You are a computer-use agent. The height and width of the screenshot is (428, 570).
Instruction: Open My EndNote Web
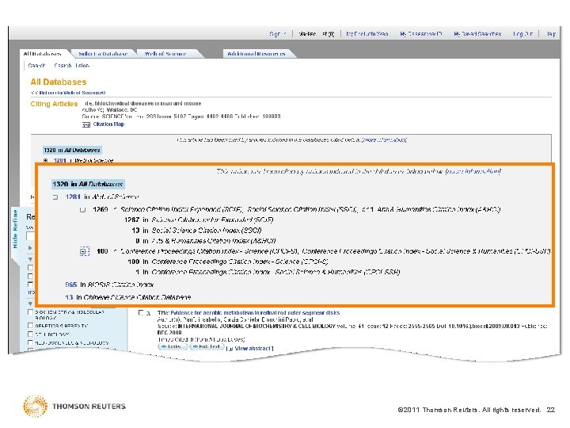367,34
